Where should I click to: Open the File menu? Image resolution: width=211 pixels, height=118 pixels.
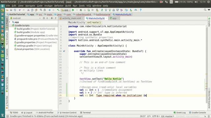click(x=8, y=6)
